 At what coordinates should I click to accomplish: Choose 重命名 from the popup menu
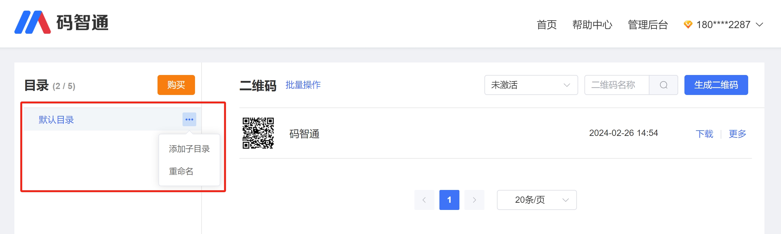(181, 172)
